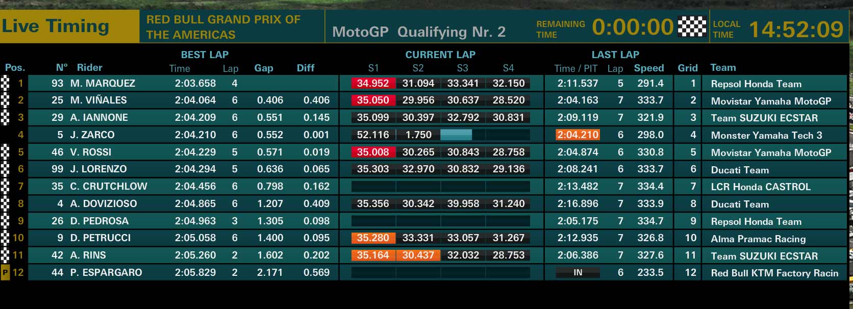
Task: Click J. Zarco's blue sector 3 progress bar
Action: click(x=456, y=135)
